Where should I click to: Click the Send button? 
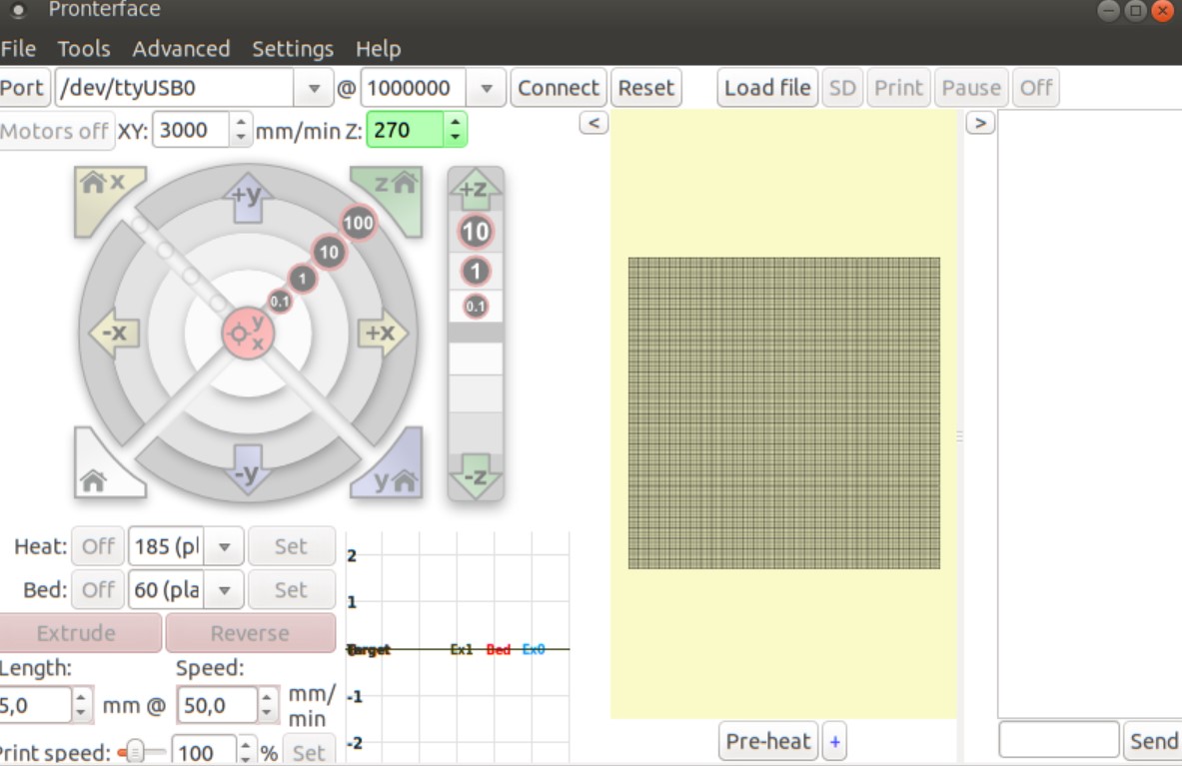(x=1153, y=741)
